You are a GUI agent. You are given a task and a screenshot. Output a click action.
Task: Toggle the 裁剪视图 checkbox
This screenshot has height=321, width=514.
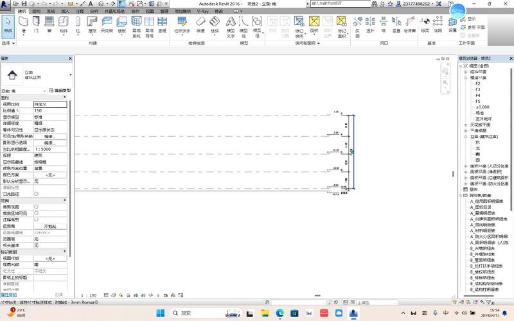click(36, 207)
